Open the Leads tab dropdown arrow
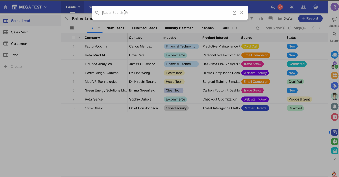The height and width of the screenshot is (177, 339). coord(79,7)
